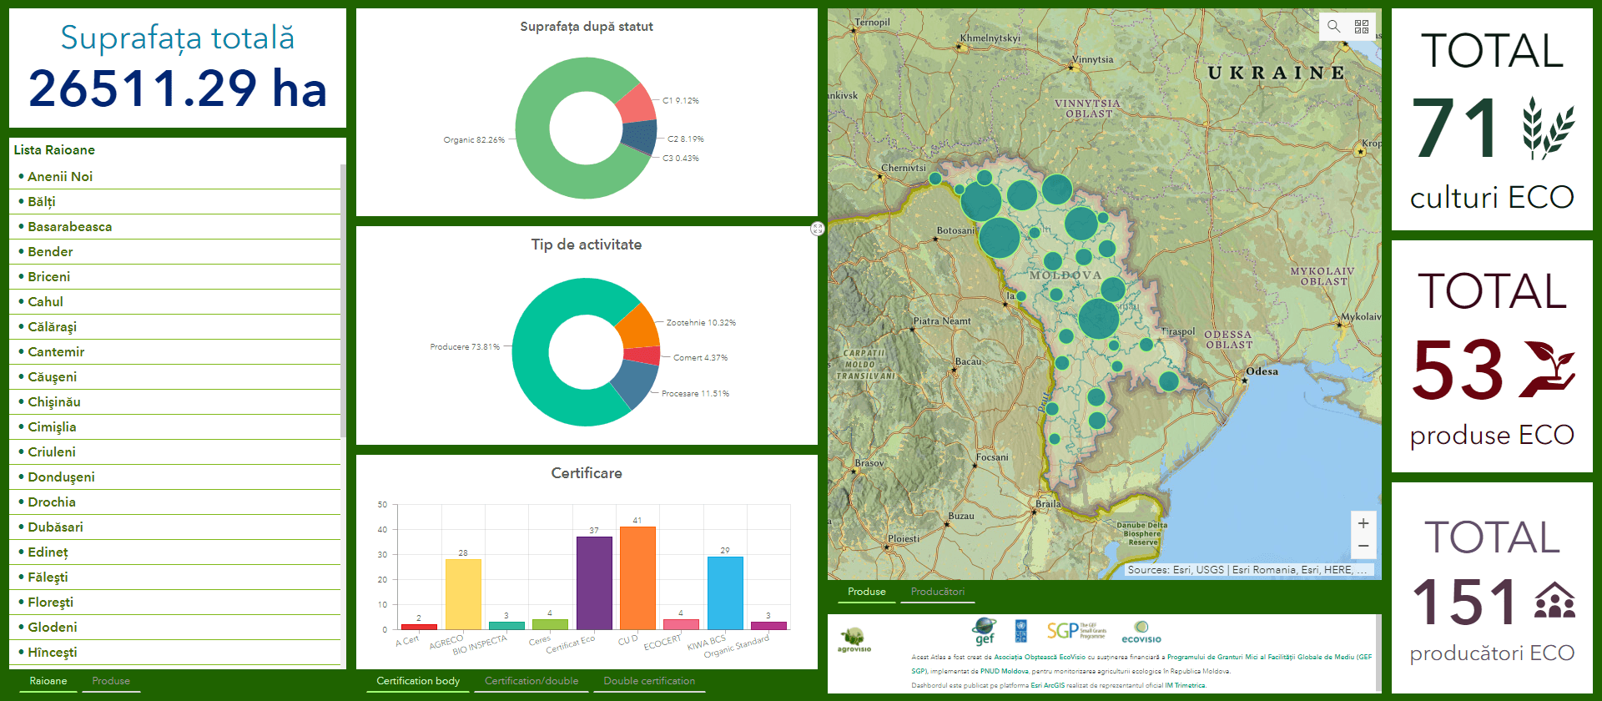Open the Certification body tab
Image resolution: width=1602 pixels, height=701 pixels.
[x=418, y=681]
